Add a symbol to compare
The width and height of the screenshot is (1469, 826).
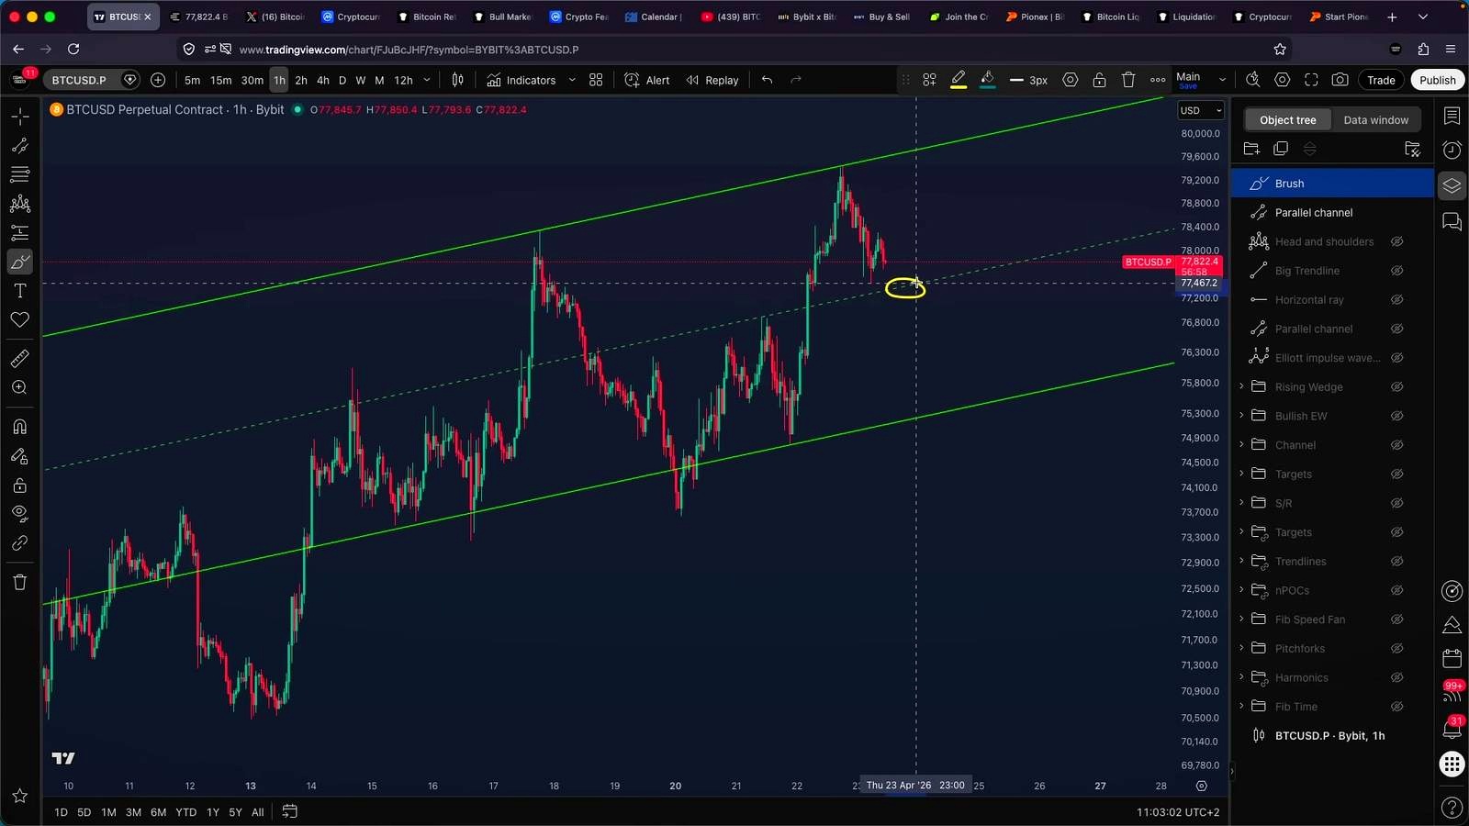click(x=158, y=80)
